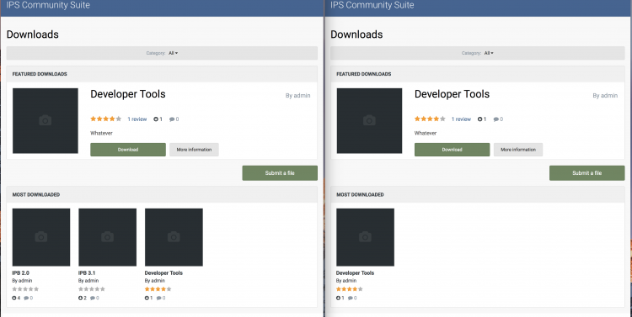This screenshot has height=317, width=632.
Task: Click 'By admin' under featured title, right window
Action: click(605, 96)
